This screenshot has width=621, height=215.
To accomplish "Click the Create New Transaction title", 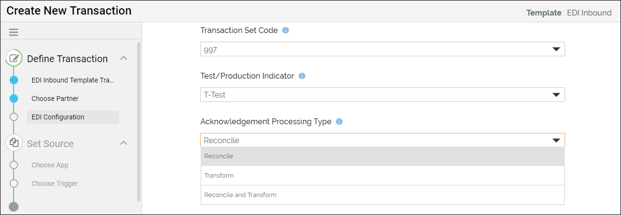I will pyautogui.click(x=69, y=11).
